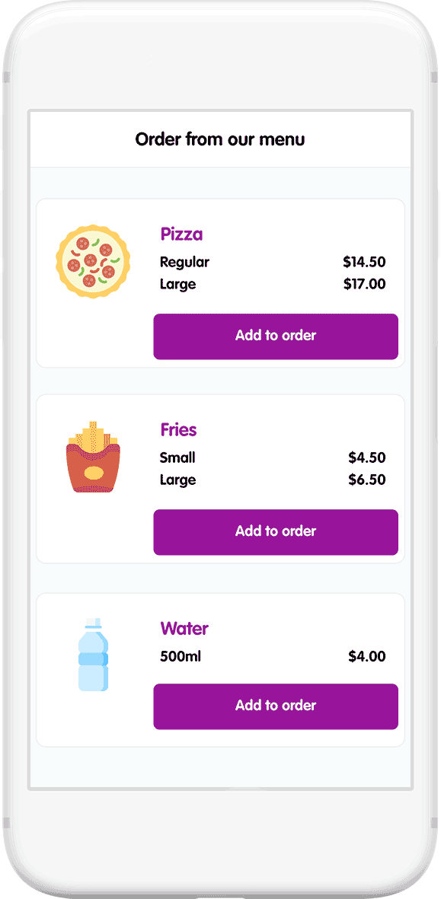This screenshot has height=899, width=441.
Task: Select the Water item title
Action: coord(183,629)
